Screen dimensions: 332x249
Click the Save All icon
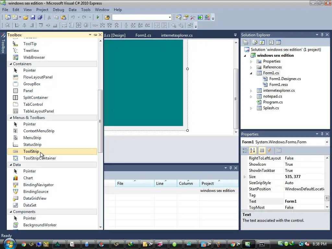pyautogui.click(x=40, y=17)
